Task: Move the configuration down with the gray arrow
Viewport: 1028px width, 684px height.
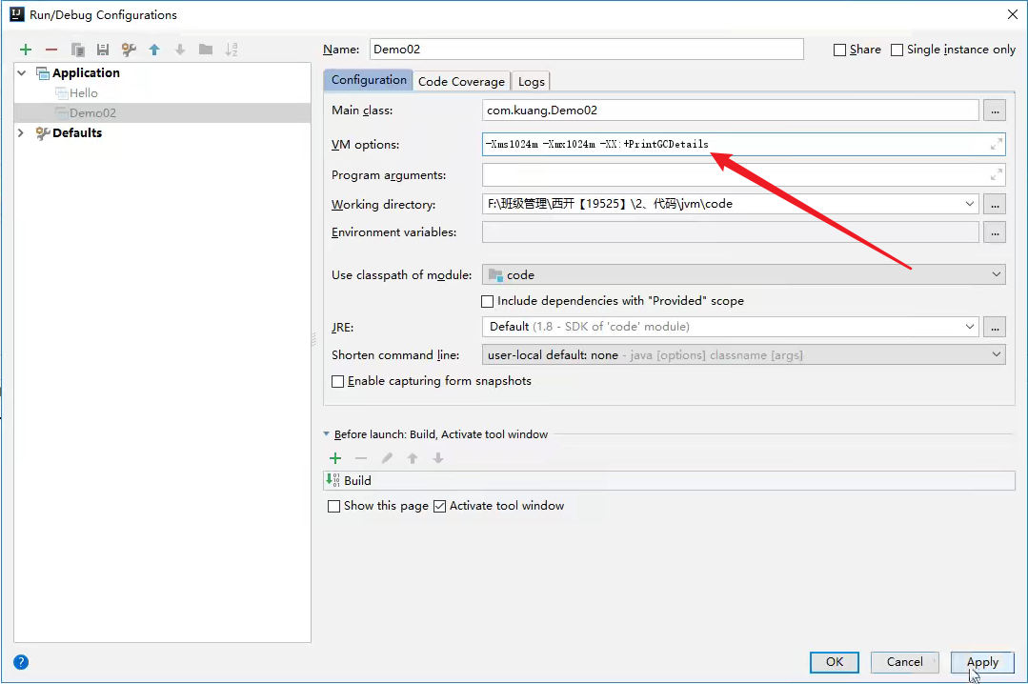Action: point(180,50)
